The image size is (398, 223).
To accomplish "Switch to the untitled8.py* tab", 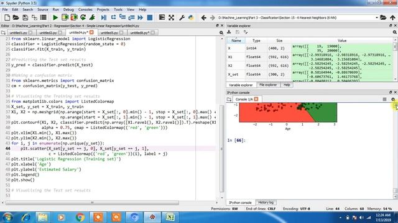I will point(142,33).
